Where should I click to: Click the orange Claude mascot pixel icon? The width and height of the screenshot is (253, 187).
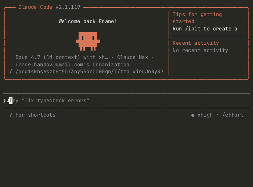[88, 41]
